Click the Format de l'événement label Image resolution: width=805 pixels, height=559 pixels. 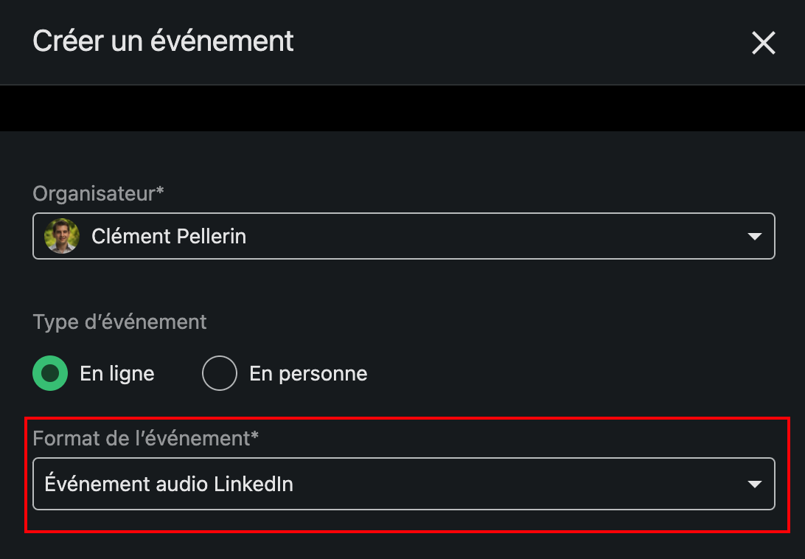[x=142, y=438]
